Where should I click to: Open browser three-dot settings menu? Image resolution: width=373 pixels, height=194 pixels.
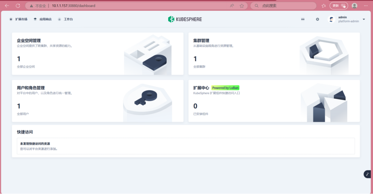(x=366, y=6)
